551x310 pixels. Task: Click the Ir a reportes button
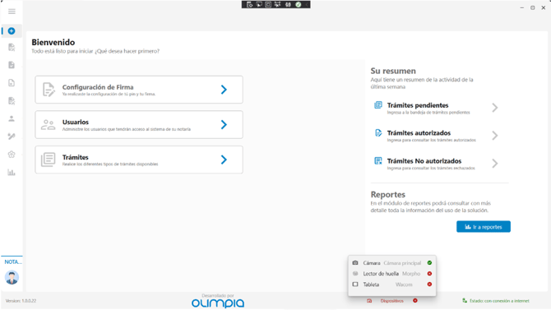(484, 227)
